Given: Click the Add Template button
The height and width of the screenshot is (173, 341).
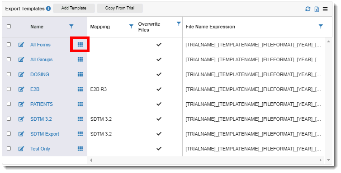Looking at the screenshot, I should (x=74, y=8).
